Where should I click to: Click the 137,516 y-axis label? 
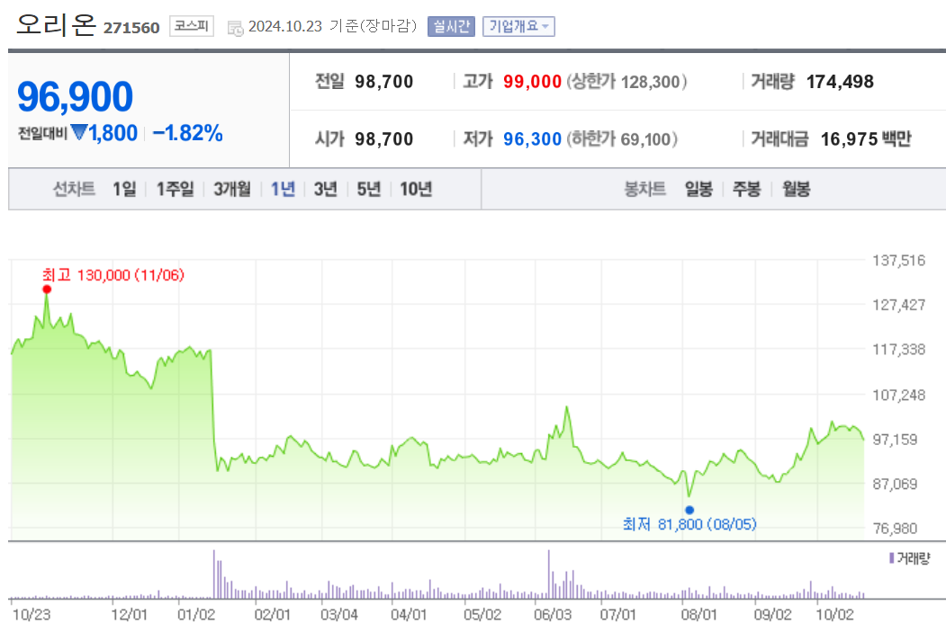(x=899, y=261)
